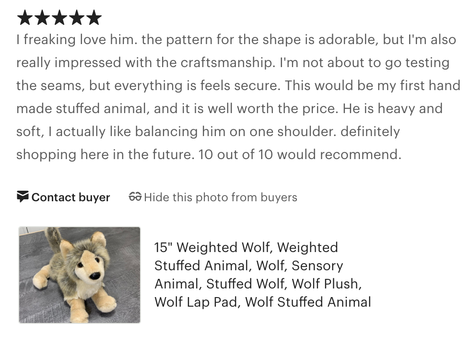This screenshot has height=345, width=470.
Task: Click the message icon beside Contact buyer
Action: point(23,197)
